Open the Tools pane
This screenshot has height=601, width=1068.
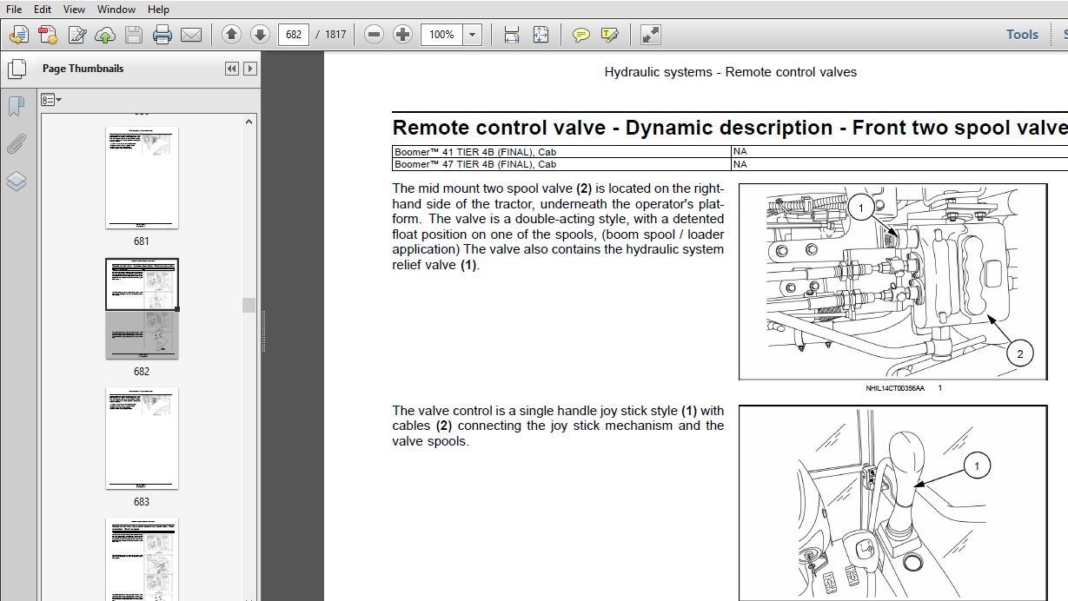point(1022,35)
